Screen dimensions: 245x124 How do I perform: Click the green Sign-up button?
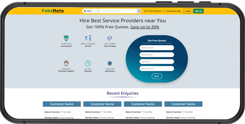[198, 11]
